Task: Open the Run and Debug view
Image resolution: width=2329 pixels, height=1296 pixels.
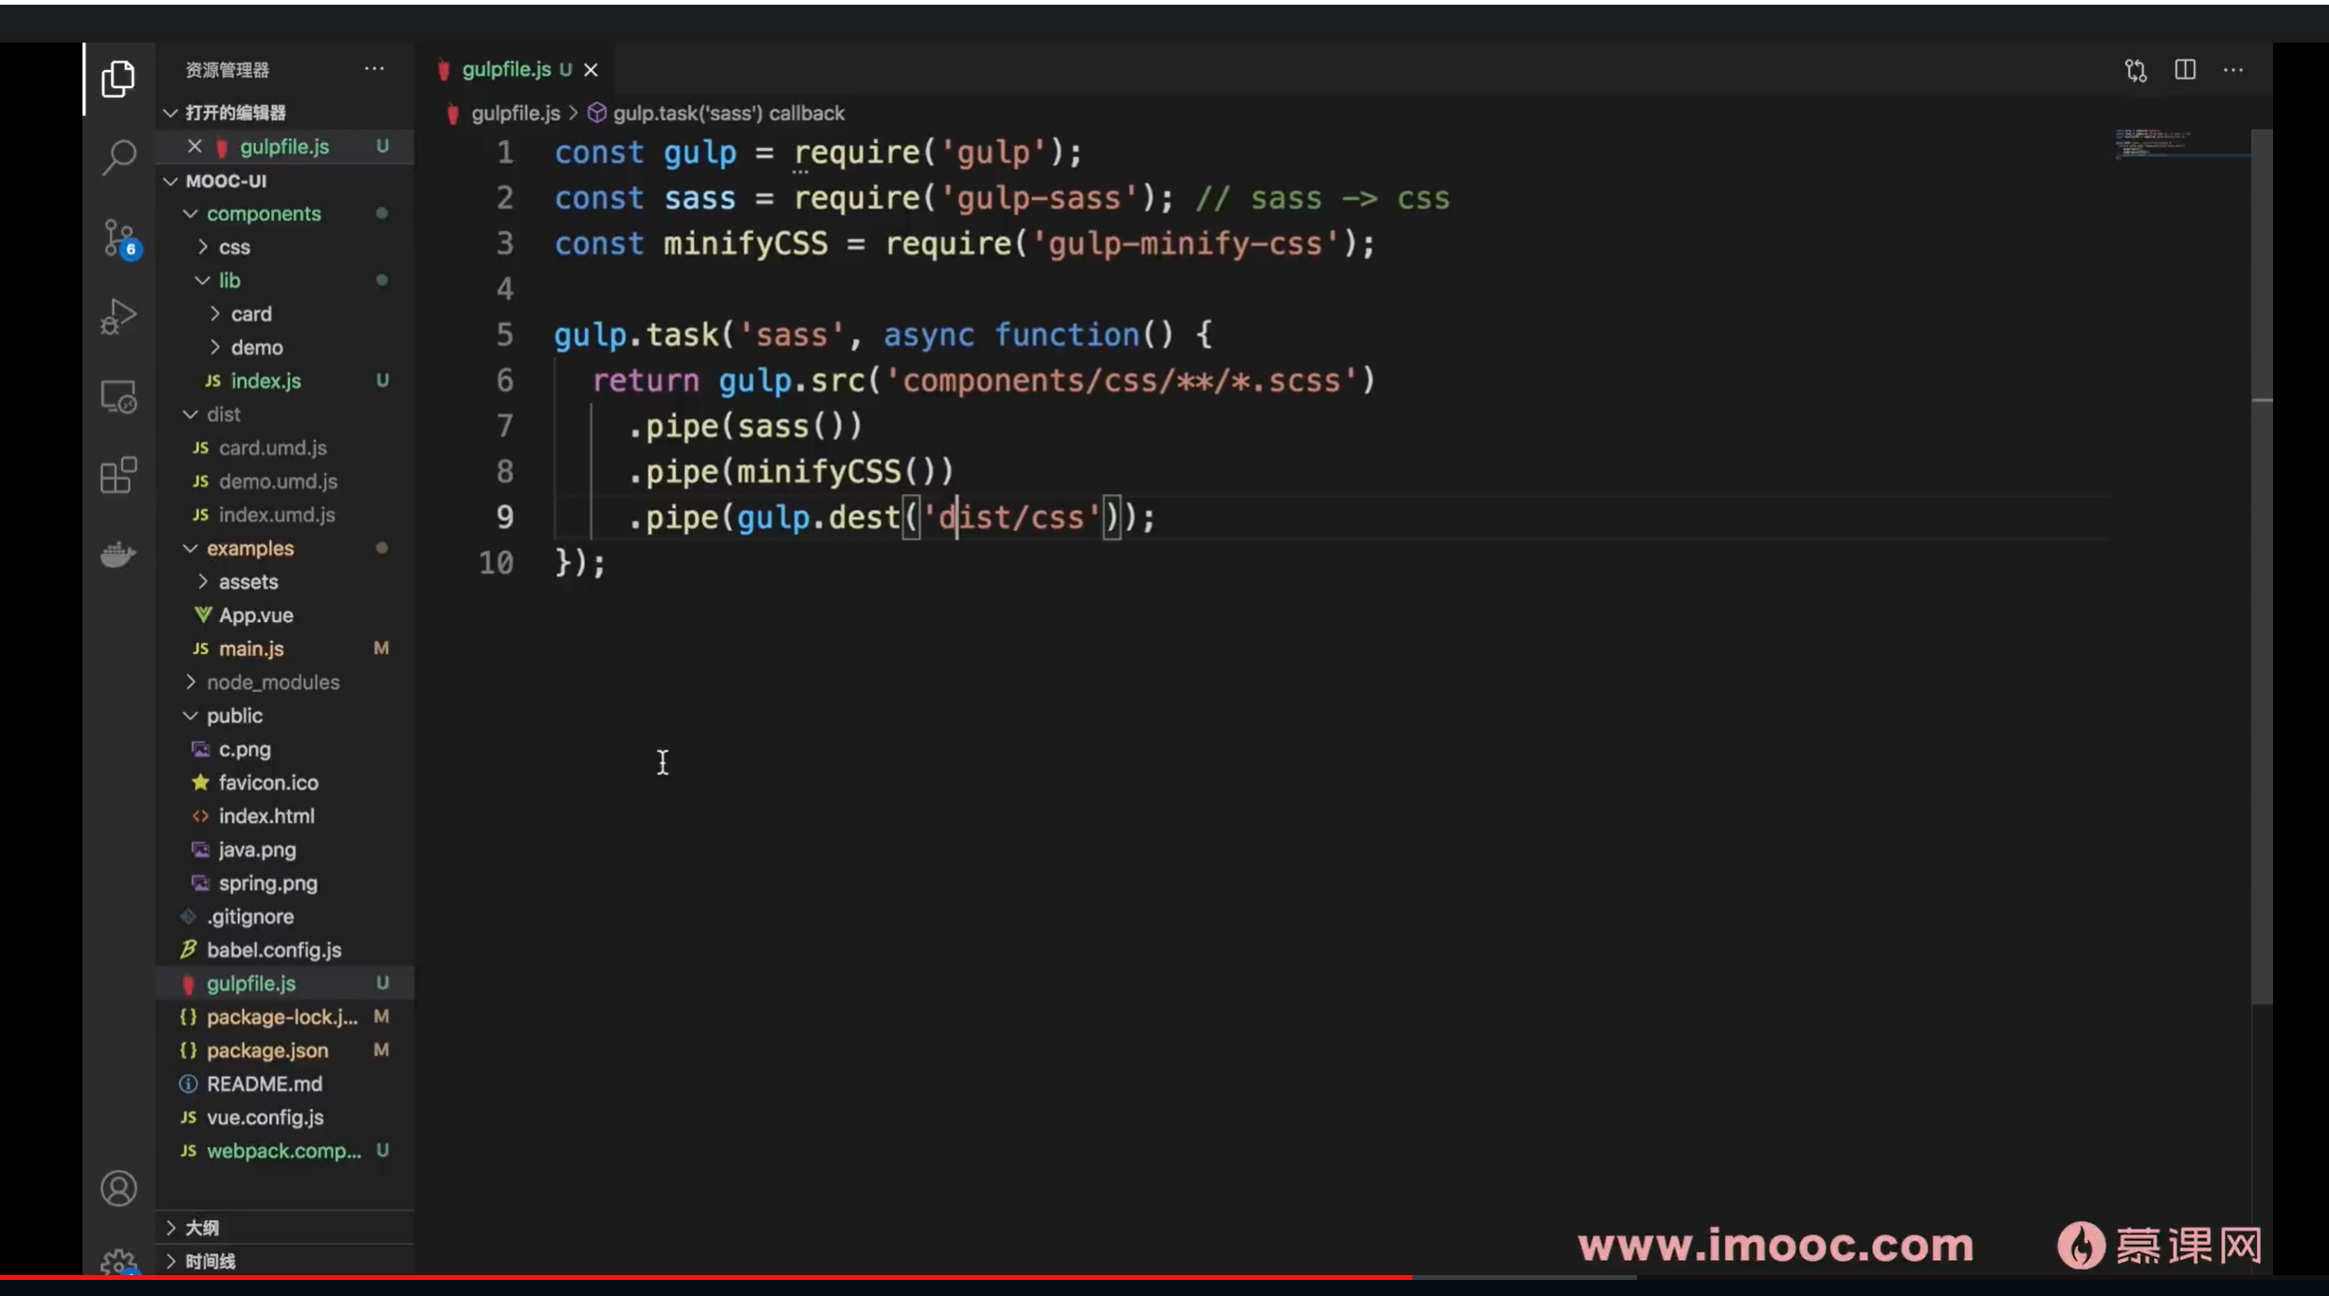Action: click(118, 317)
